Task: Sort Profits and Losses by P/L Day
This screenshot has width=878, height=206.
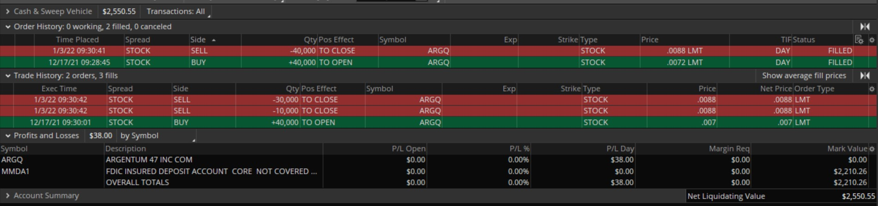Action: pyautogui.click(x=620, y=149)
